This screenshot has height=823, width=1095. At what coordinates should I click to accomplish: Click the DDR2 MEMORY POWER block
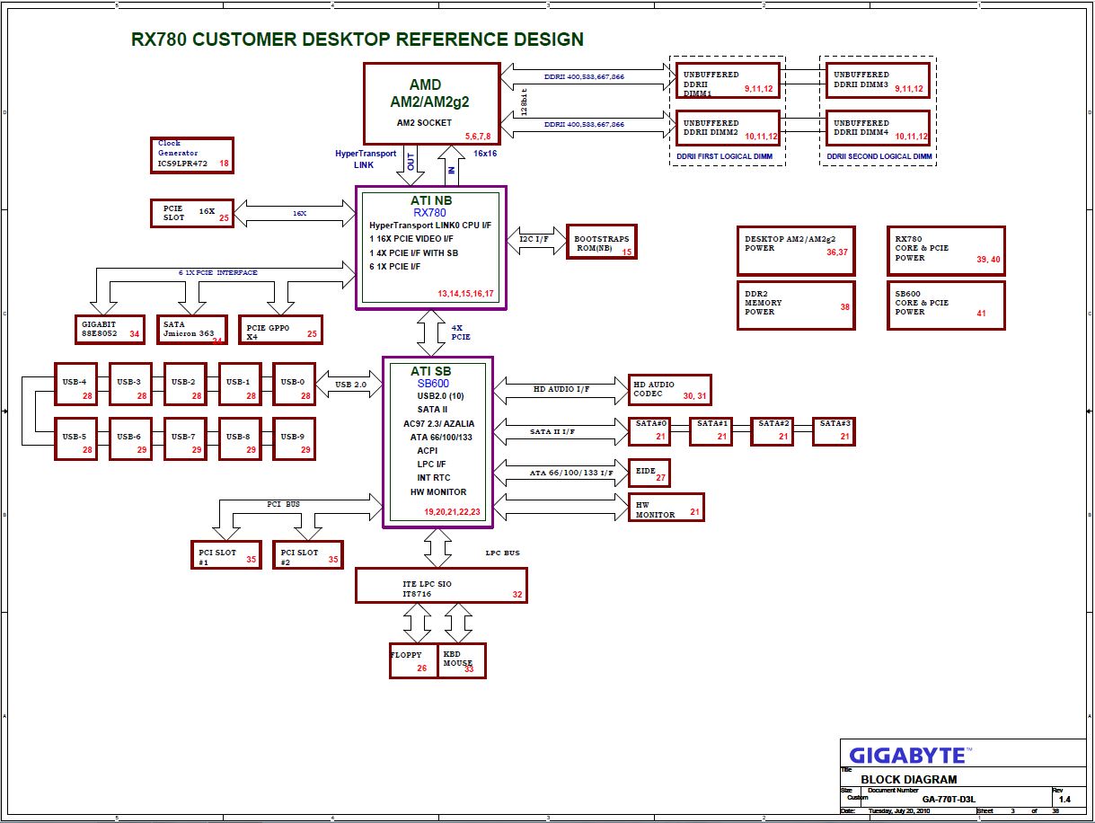tap(796, 305)
